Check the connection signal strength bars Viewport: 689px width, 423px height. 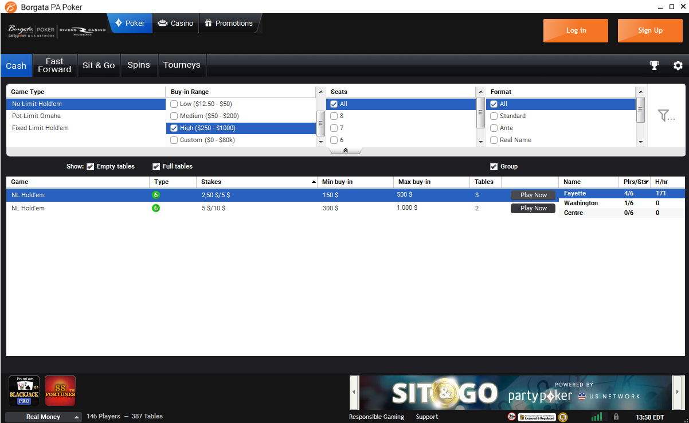597,417
